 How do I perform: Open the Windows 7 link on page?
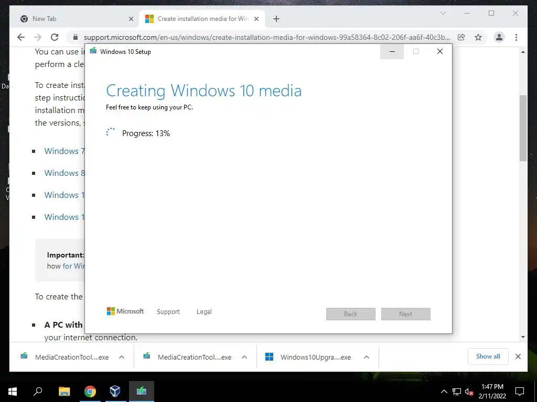pyautogui.click(x=65, y=151)
